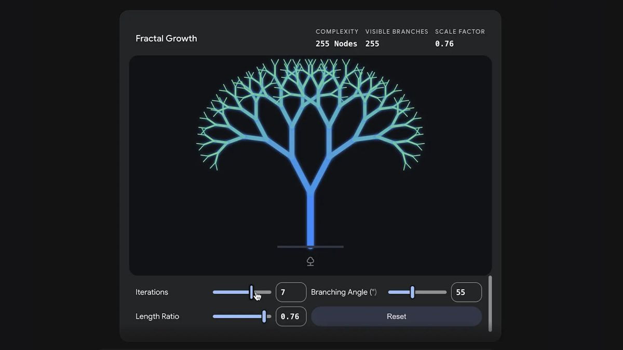Click the SCALE FACTOR value 0.76
Viewport: 623px width, 350px height.
point(444,44)
